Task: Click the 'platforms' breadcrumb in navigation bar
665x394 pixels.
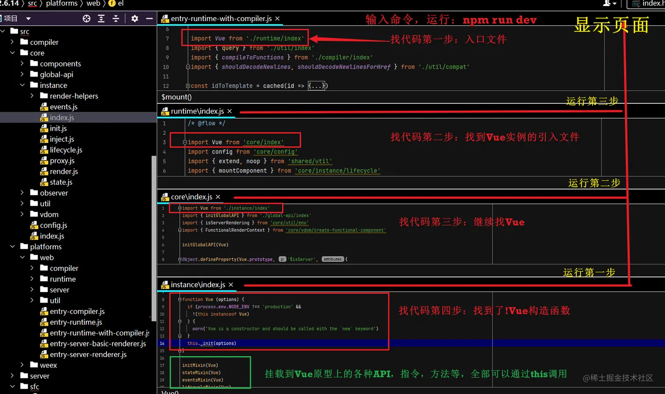Action: (x=62, y=4)
